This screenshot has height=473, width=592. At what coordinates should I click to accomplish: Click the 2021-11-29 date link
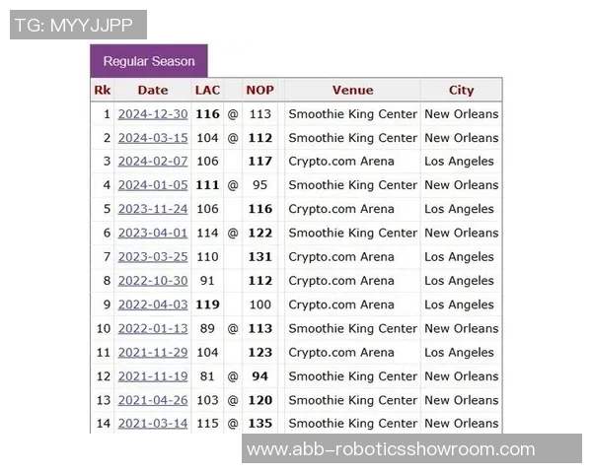[152, 353]
